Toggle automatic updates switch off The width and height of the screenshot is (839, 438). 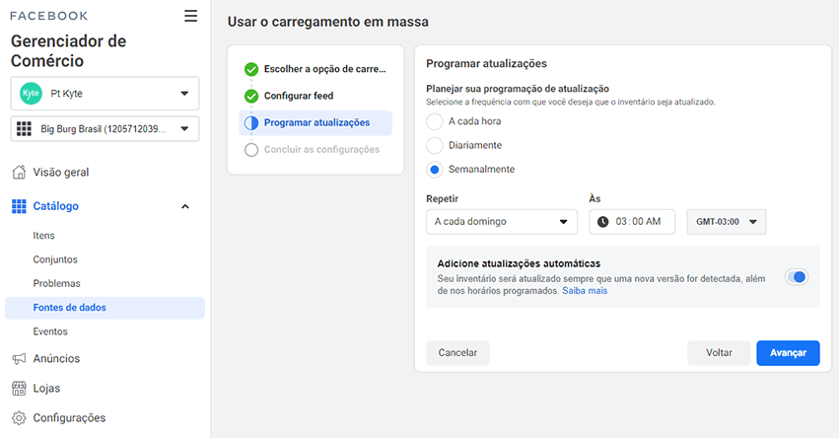click(x=797, y=277)
